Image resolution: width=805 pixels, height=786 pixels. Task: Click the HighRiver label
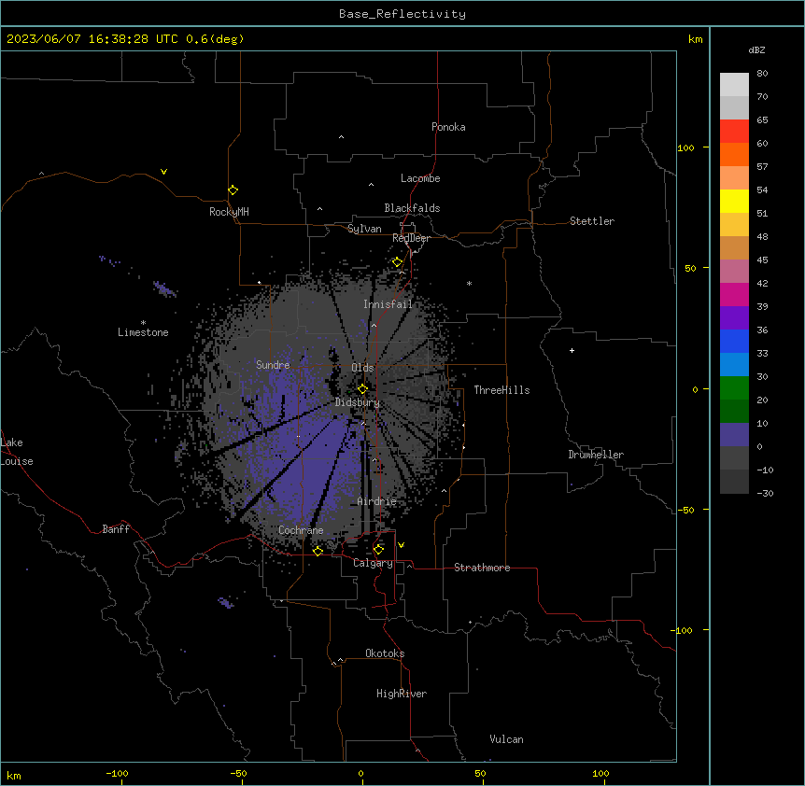click(402, 694)
